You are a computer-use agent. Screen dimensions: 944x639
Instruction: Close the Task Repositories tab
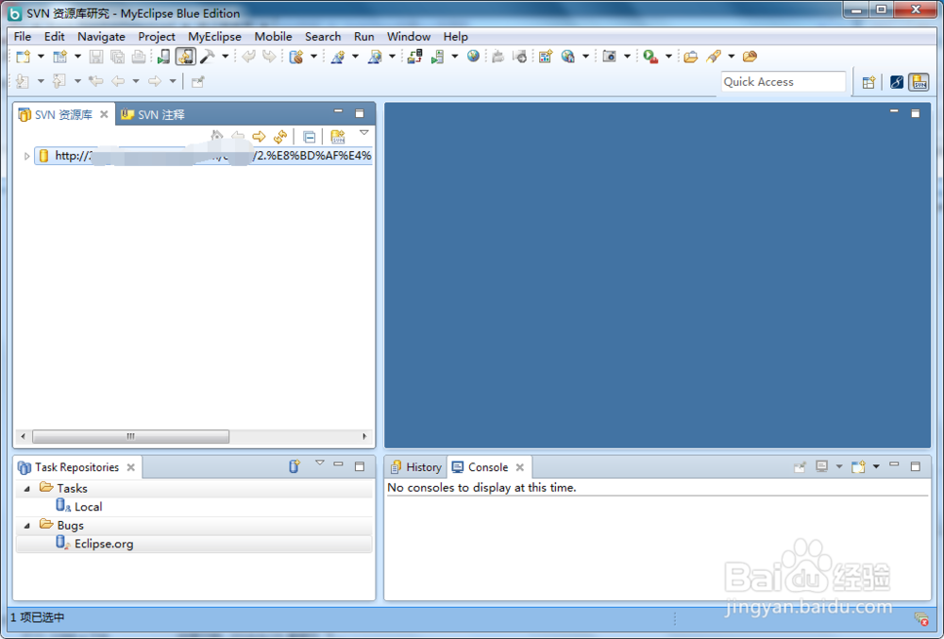tap(130, 467)
